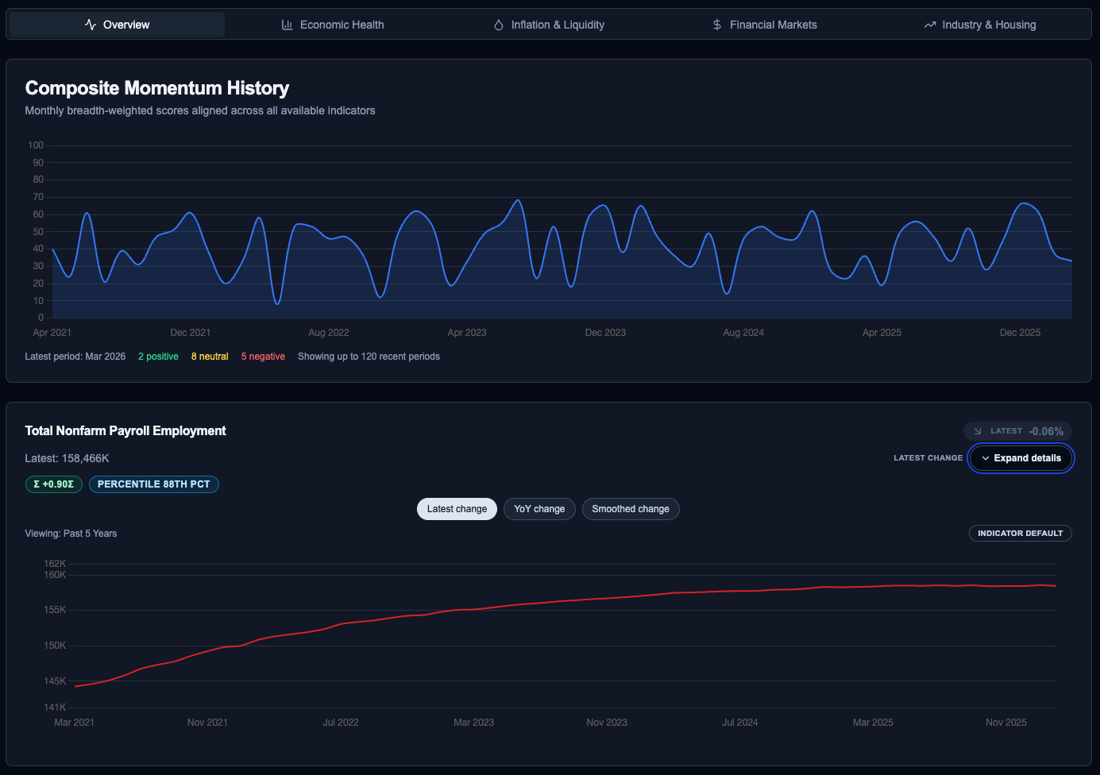
Task: Switch to Smoothed change view
Action: click(x=631, y=509)
